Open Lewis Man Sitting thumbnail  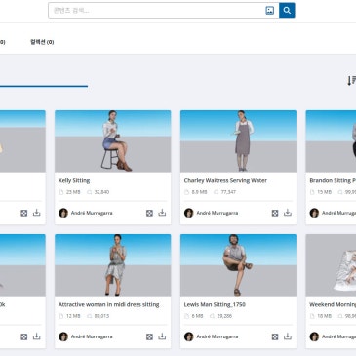click(238, 265)
